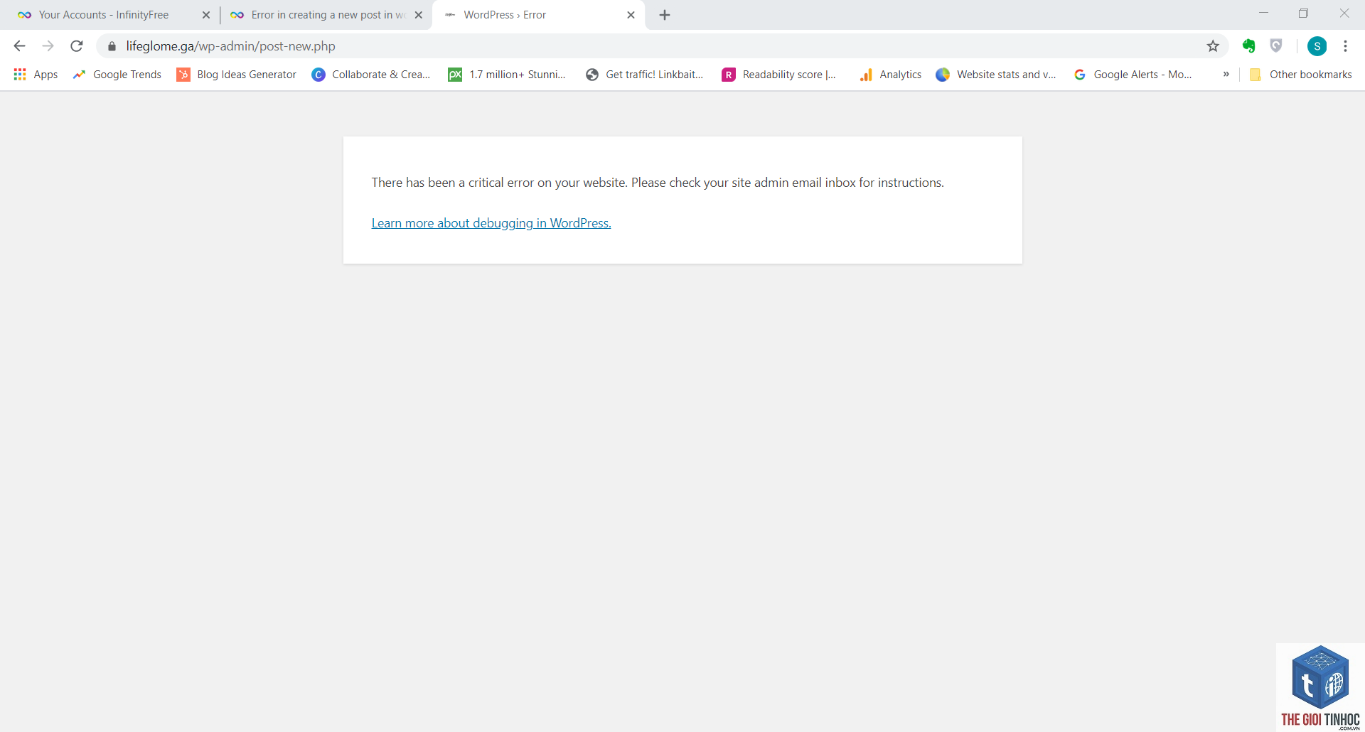Open the Chrome three-dot menu
This screenshot has height=732, width=1365.
[1345, 46]
